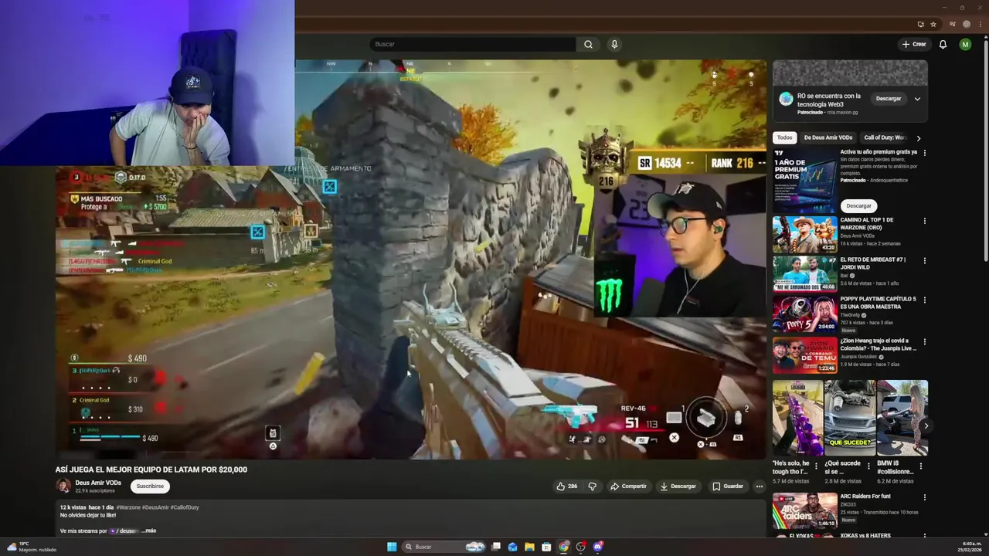Open the green M account avatar menu
The height and width of the screenshot is (556, 989).
coord(965,44)
